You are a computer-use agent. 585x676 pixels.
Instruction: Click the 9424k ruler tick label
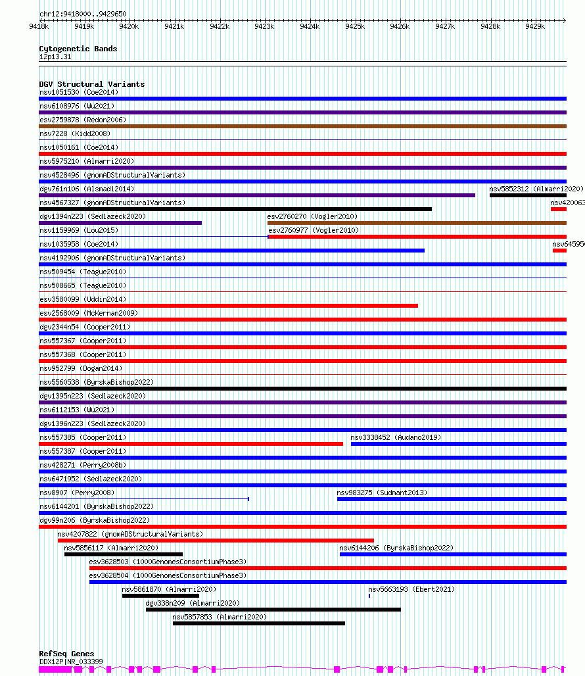tap(310, 27)
